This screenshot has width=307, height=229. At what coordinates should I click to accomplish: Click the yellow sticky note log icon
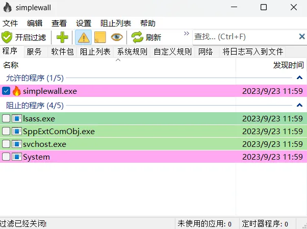pos(100,37)
